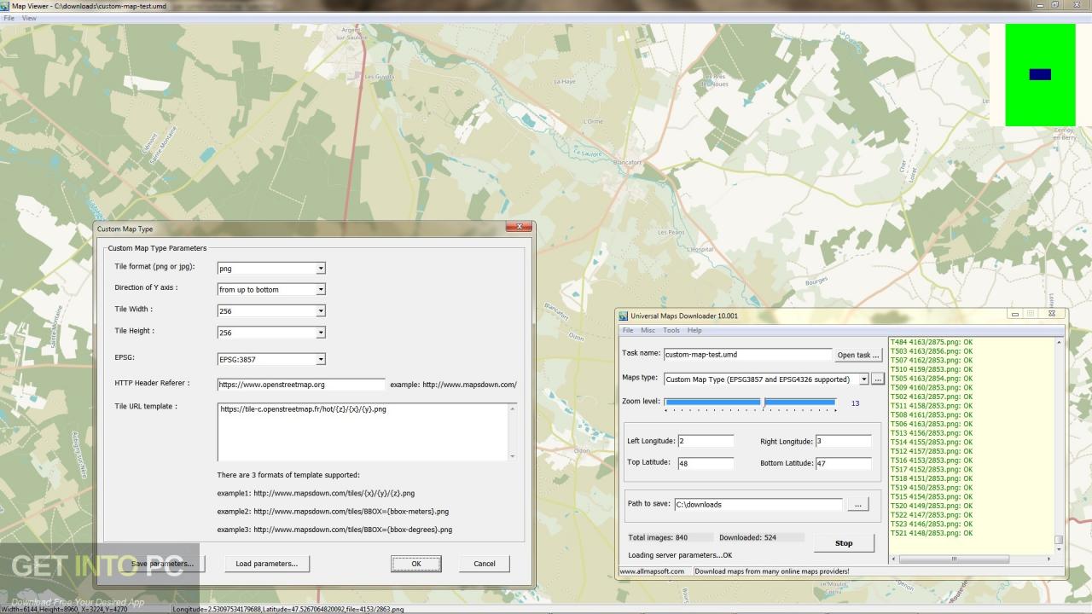Click the Zoom level slider

(750, 403)
